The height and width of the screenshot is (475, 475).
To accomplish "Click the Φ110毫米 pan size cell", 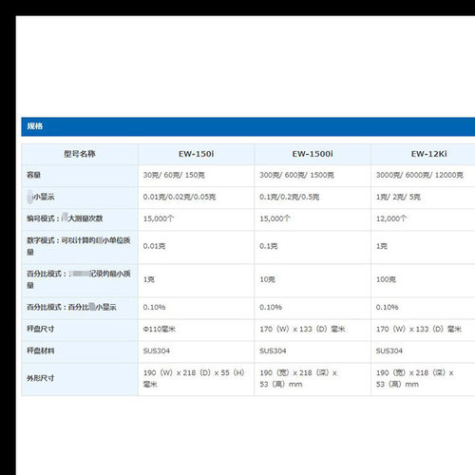I will [196, 330].
